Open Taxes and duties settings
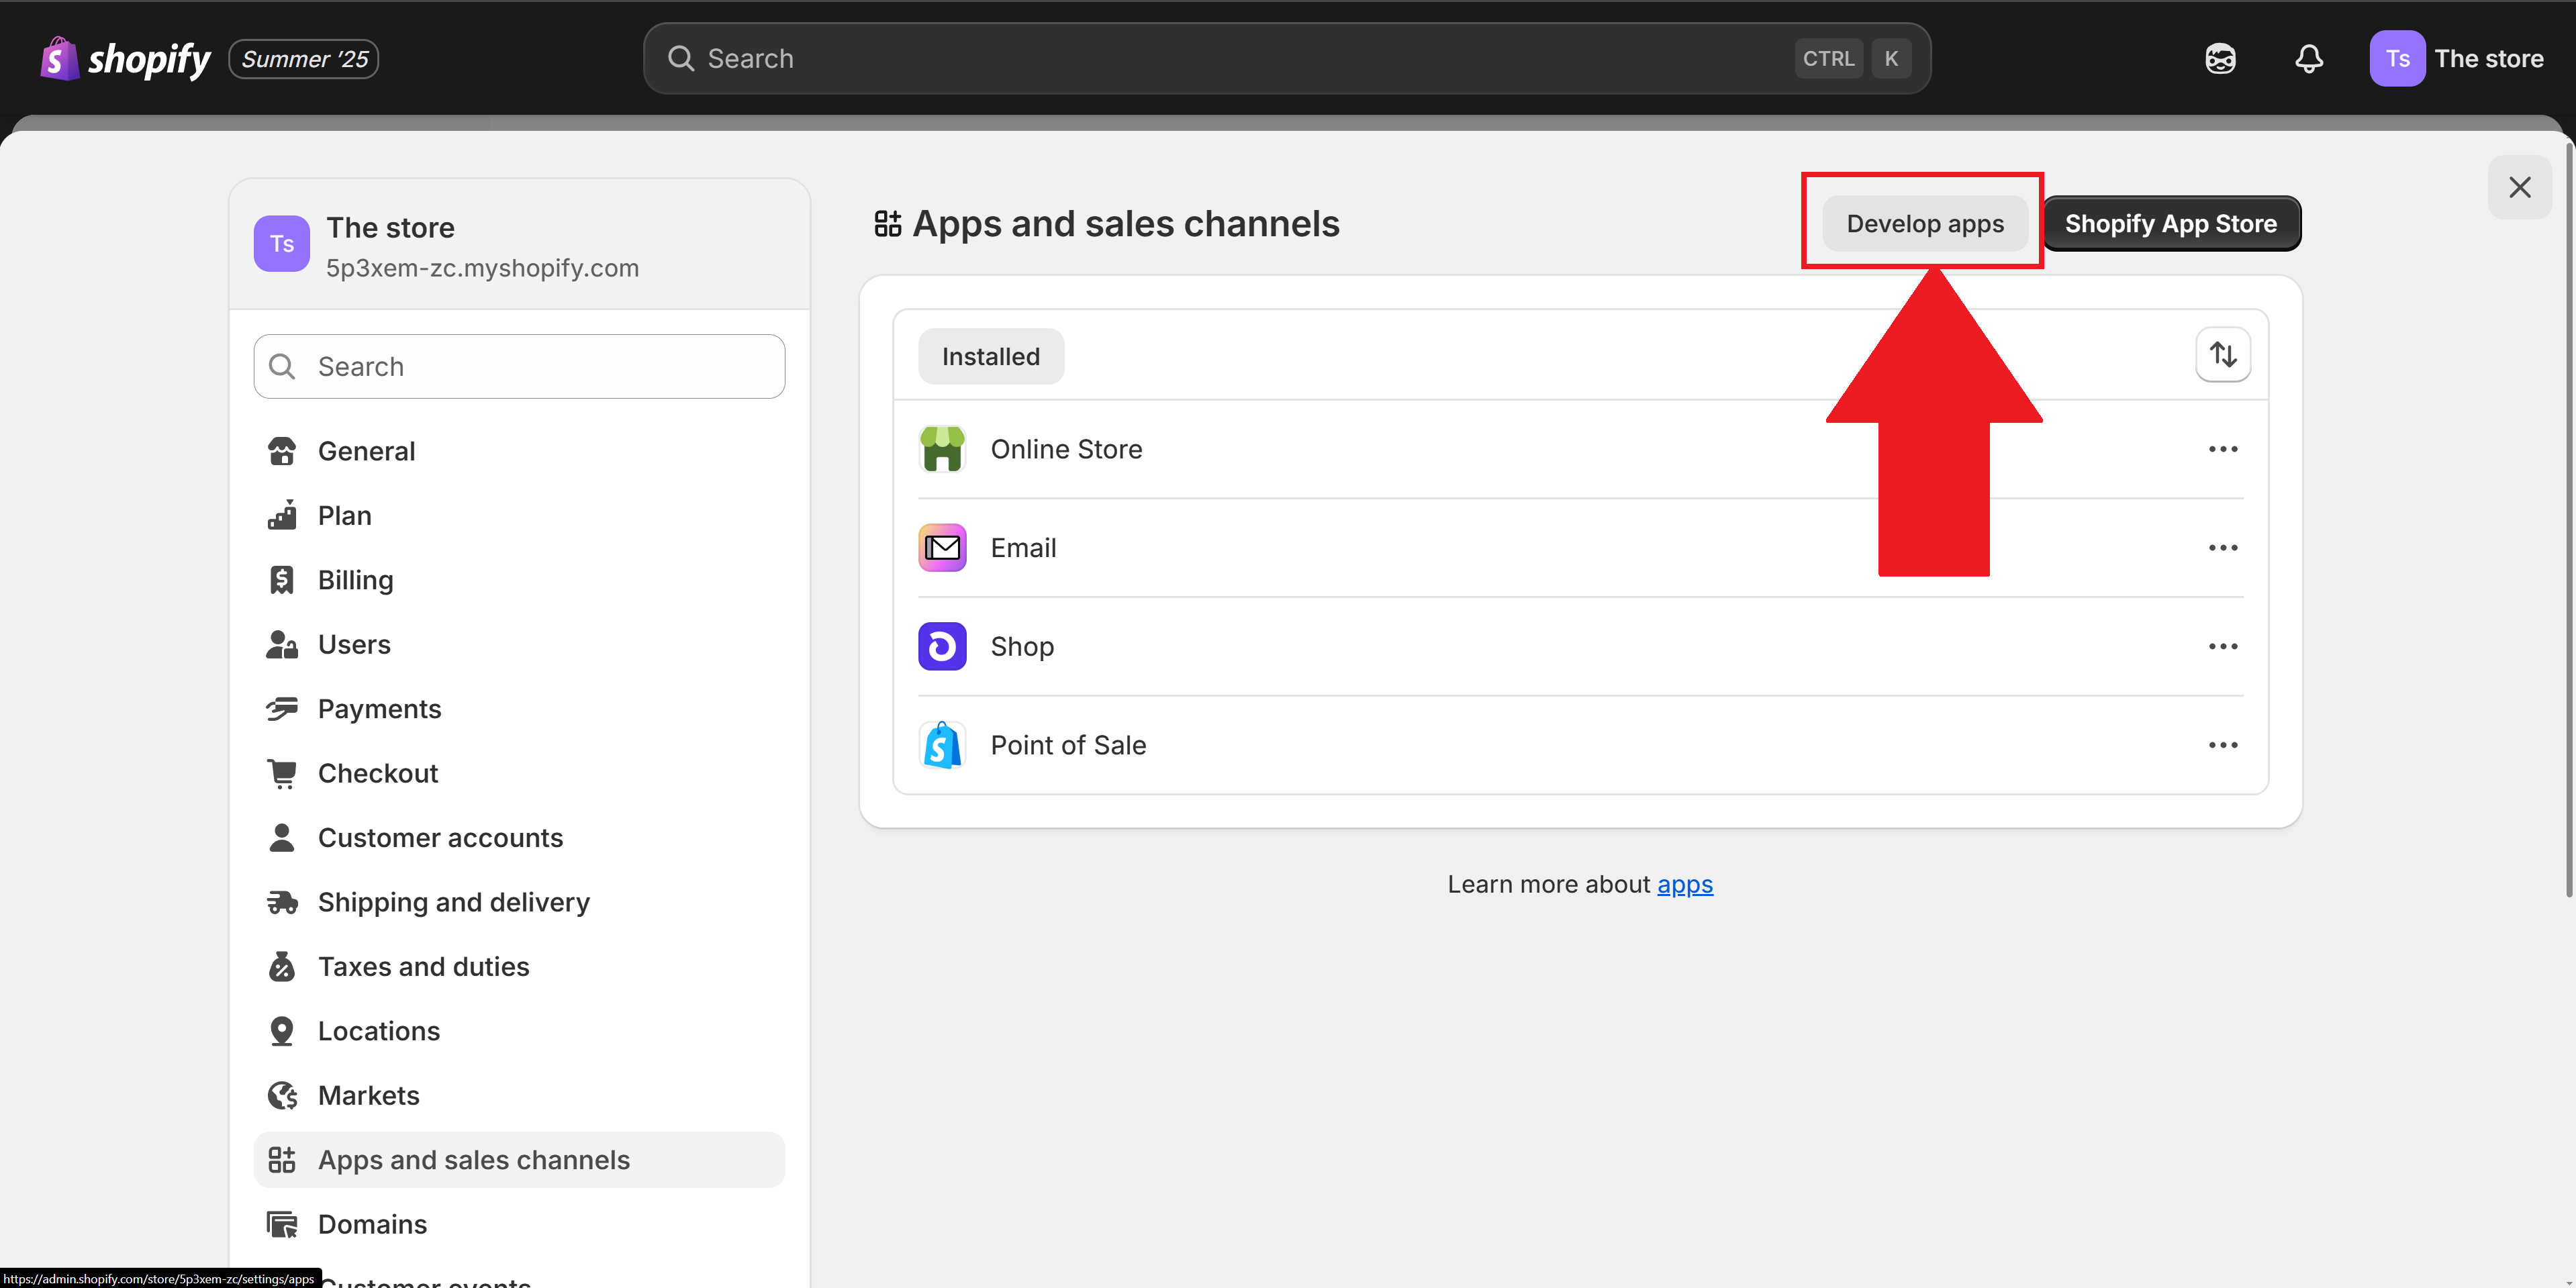This screenshot has width=2576, height=1288. point(423,966)
